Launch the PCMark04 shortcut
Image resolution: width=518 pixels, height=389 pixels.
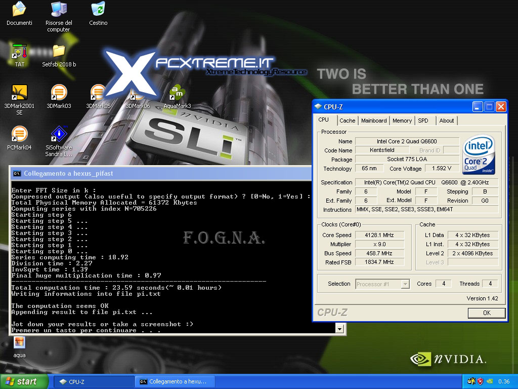coord(19,138)
